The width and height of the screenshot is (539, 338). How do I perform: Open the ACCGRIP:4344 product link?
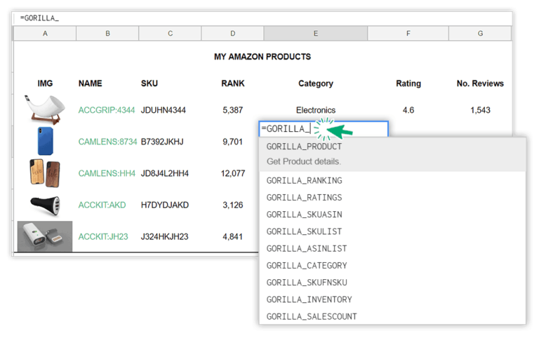(x=107, y=110)
